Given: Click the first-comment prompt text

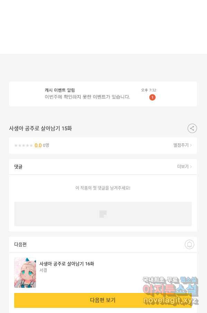Looking at the screenshot, I should (103, 188).
